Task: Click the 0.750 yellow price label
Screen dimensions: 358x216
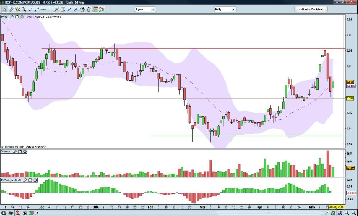Action: click(x=350, y=82)
